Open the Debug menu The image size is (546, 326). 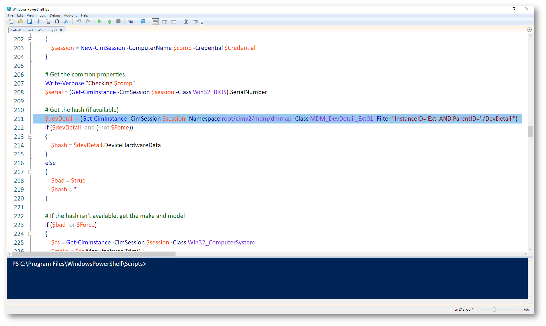pyautogui.click(x=55, y=15)
